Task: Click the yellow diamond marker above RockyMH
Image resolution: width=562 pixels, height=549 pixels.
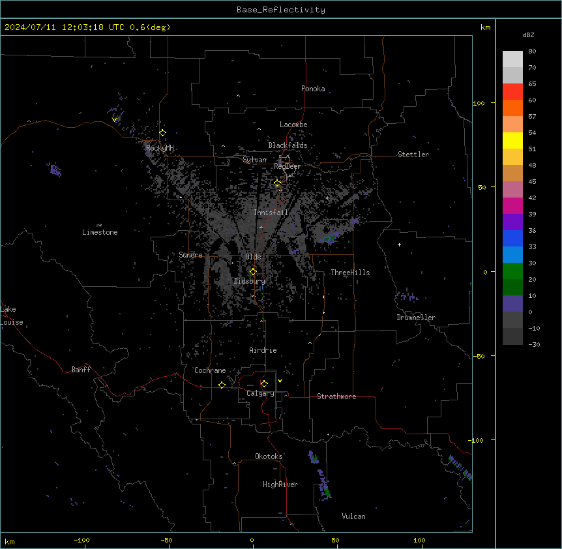Action: pyautogui.click(x=163, y=133)
